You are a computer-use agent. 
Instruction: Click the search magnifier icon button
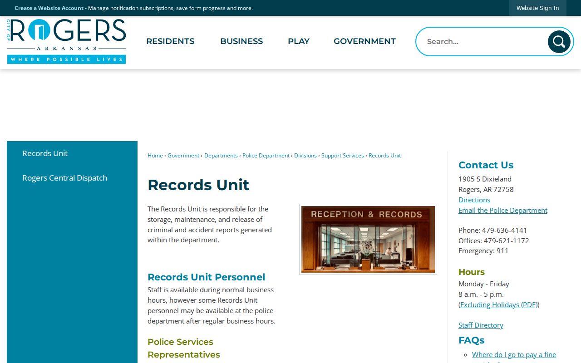point(559,42)
